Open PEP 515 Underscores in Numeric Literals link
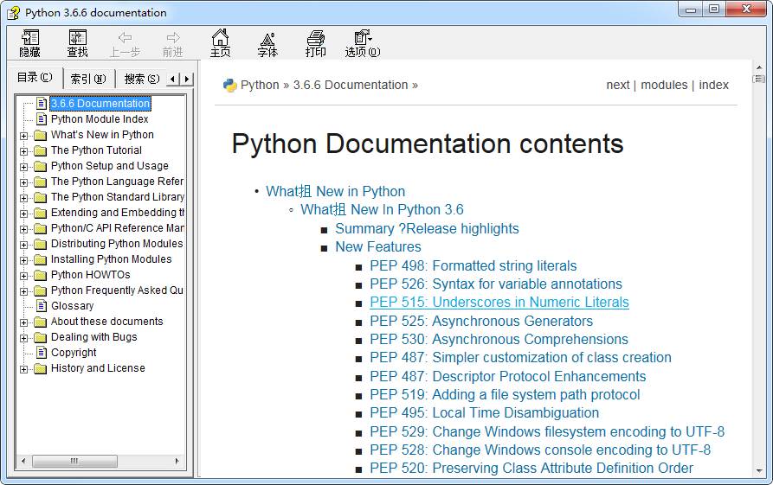 coord(499,303)
